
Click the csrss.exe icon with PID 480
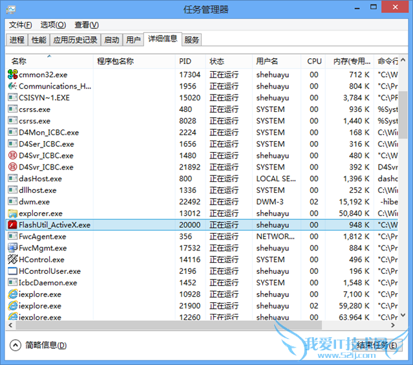coord(12,109)
